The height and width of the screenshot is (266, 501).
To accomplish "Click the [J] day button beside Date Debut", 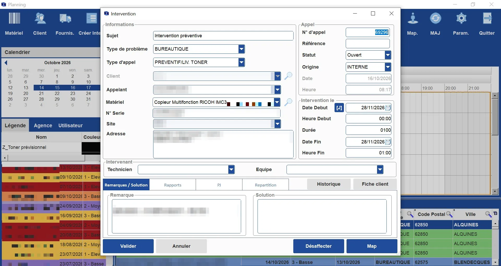I will pyautogui.click(x=339, y=108).
